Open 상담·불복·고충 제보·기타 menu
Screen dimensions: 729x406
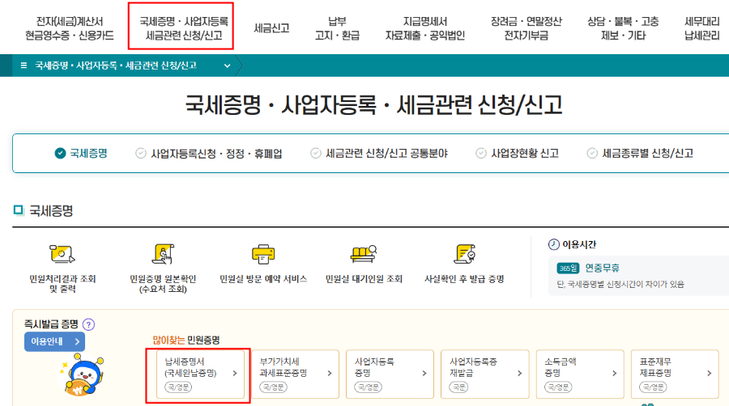point(623,28)
